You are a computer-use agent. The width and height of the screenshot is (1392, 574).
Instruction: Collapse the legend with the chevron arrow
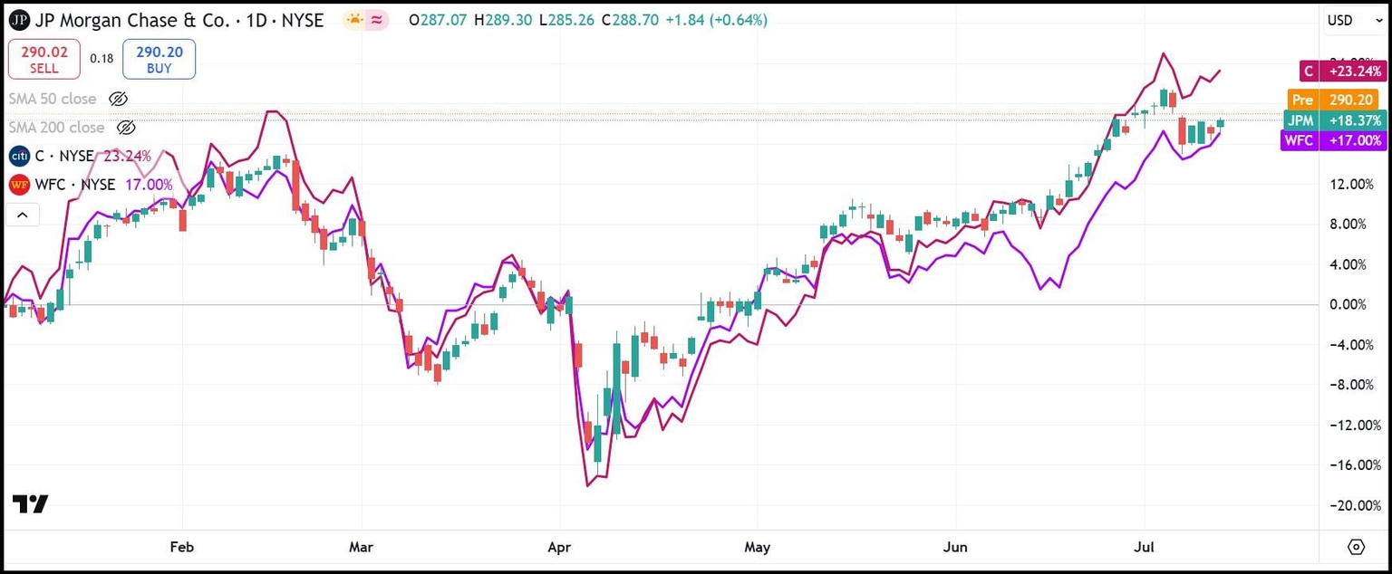[23, 215]
